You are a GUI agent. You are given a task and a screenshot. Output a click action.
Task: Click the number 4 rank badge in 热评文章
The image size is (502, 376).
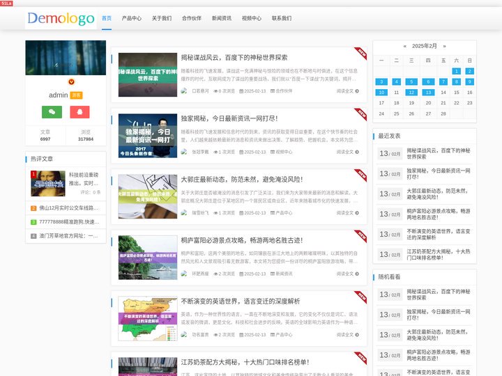33,236
